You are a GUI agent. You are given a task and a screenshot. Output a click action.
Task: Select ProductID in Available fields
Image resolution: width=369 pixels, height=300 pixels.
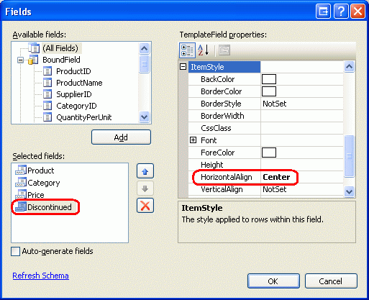click(x=73, y=71)
